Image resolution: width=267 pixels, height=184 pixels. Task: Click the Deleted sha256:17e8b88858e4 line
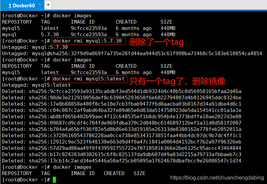click(x=122, y=104)
